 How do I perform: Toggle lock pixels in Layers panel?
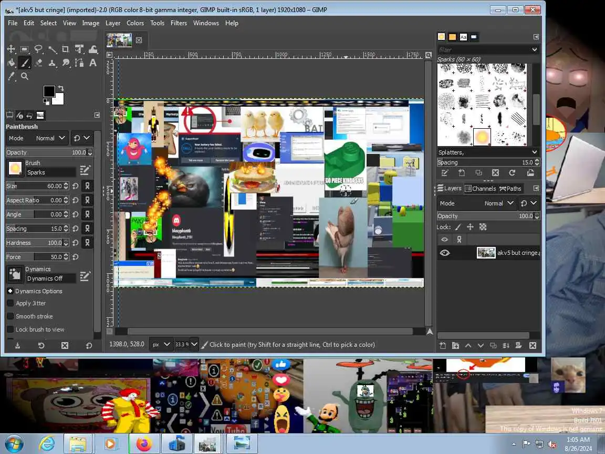tap(458, 227)
